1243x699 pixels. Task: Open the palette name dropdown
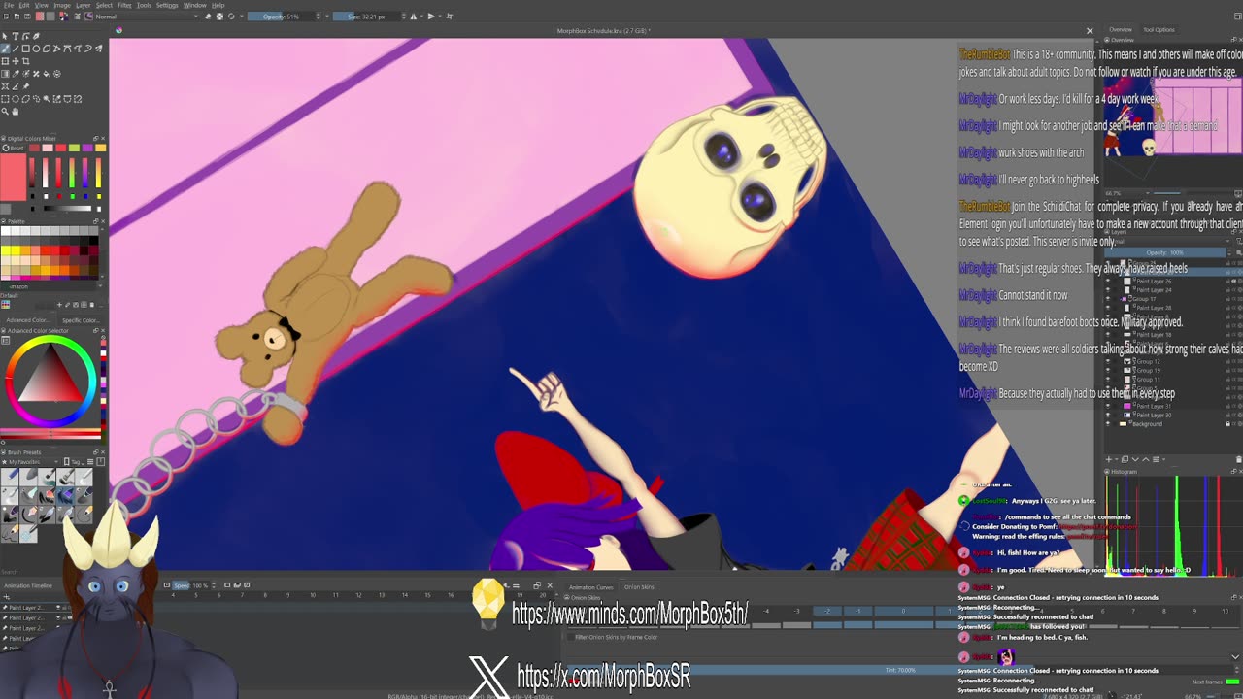[x=52, y=286]
